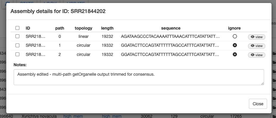This screenshot has width=276, height=118.
Task: Select checkbox for path 2 row
Action: (17, 54)
